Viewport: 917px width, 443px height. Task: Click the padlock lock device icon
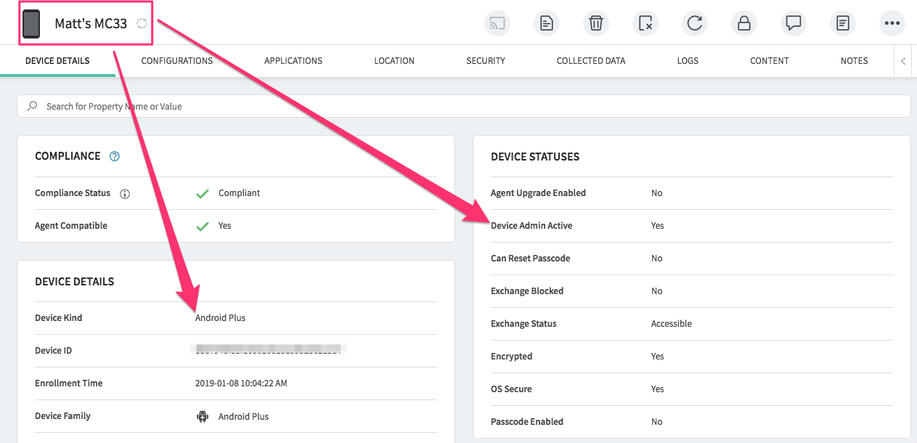click(x=744, y=23)
